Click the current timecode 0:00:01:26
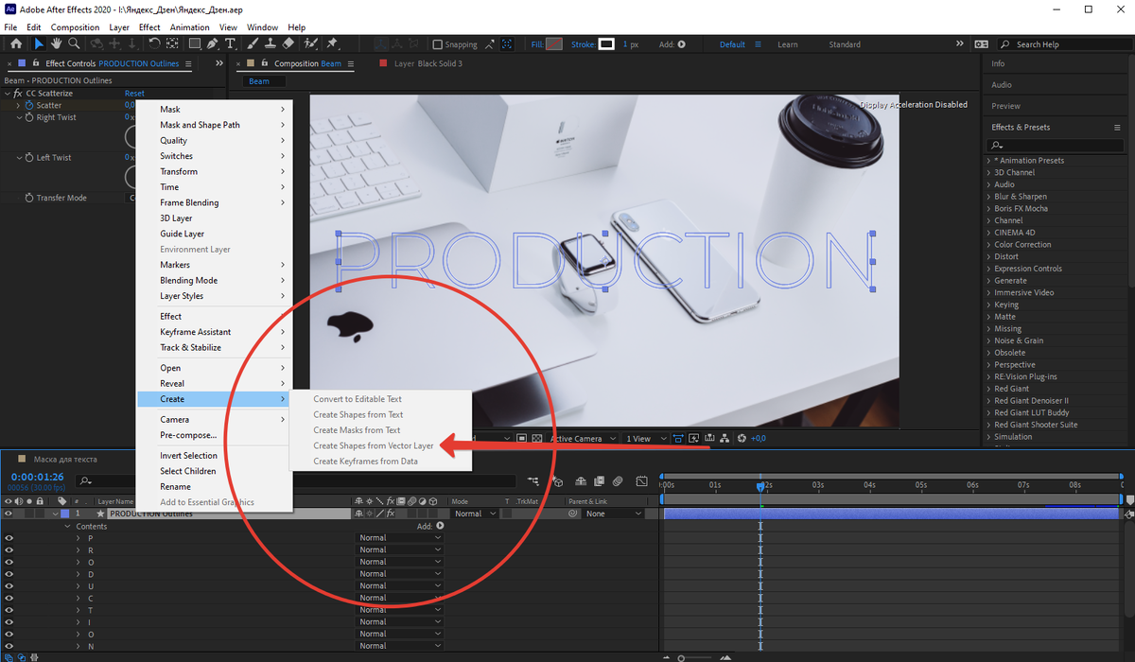Image resolution: width=1135 pixels, height=662 pixels. [x=36, y=477]
